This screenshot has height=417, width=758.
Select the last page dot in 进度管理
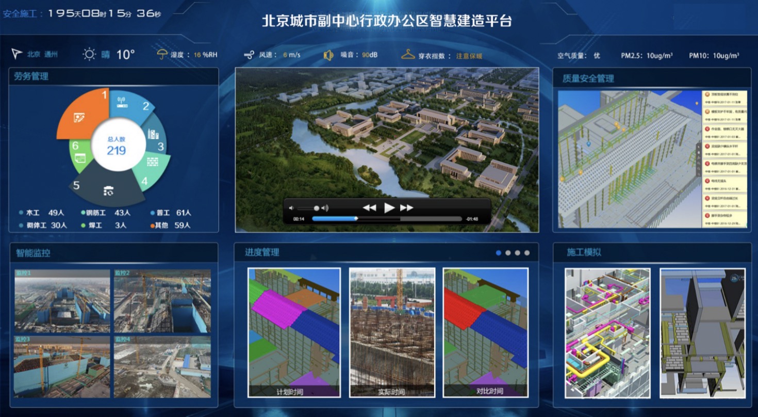coord(526,253)
